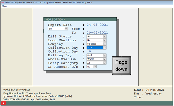The image size is (174, 106).
Task: Expand the highlighted Collection Day 8 All dropdown
Action: click(x=96, y=48)
